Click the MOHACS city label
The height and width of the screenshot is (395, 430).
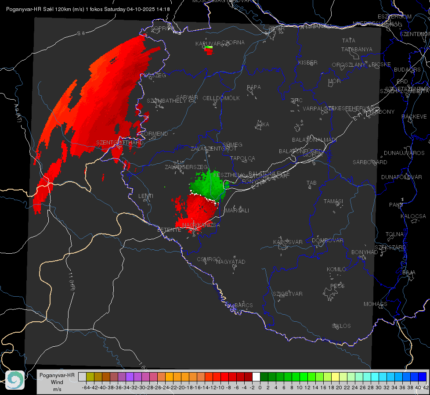[376, 304]
